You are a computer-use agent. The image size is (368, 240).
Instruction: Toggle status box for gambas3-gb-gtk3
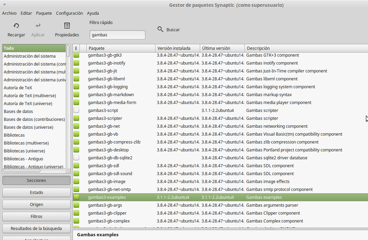click(76, 55)
